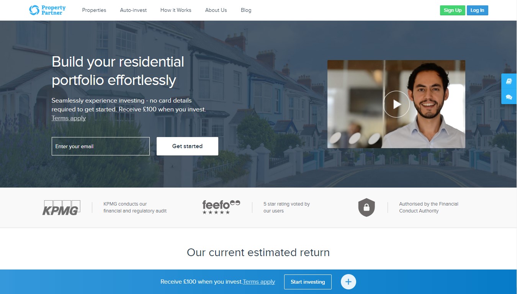This screenshot has width=517, height=294.
Task: Focus the Enter your email field
Action: (101, 146)
